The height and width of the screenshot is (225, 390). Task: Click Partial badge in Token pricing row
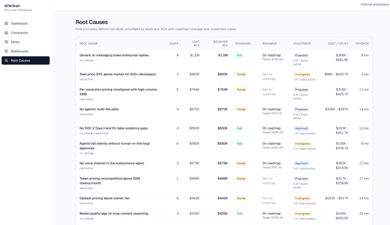(241, 179)
